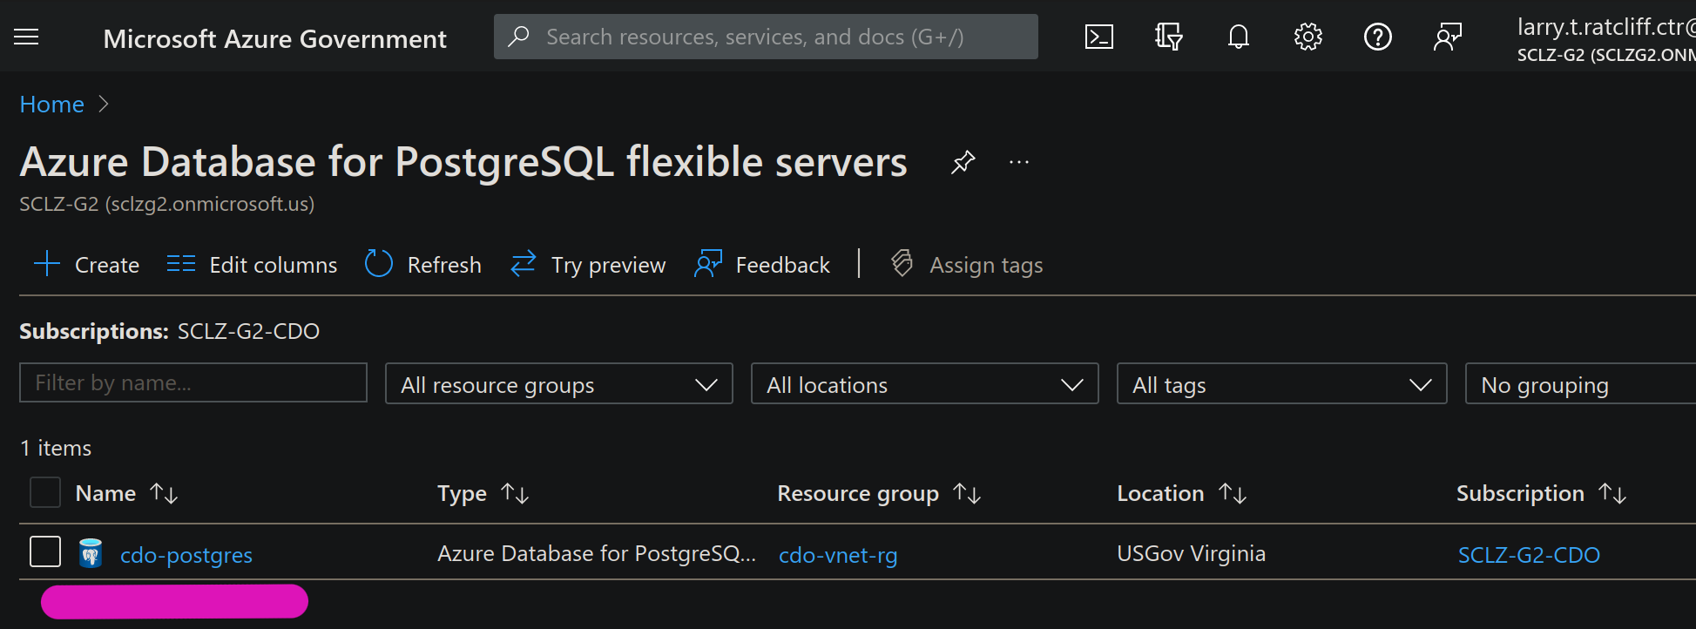Click the breadcrumb chevron after Home
The width and height of the screenshot is (1696, 629).
[104, 105]
